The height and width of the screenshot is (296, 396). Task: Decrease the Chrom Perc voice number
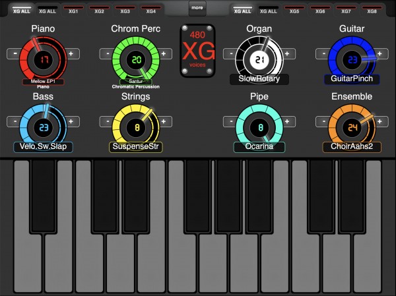(x=108, y=54)
